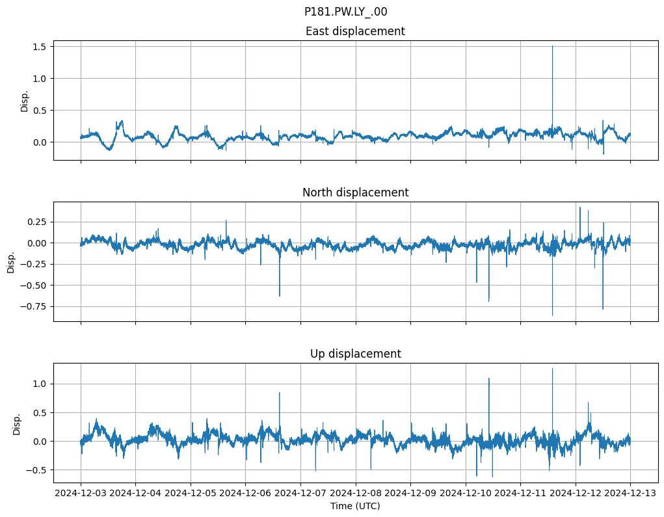Select the East displacement subplot title
The image size is (664, 517).
(355, 31)
